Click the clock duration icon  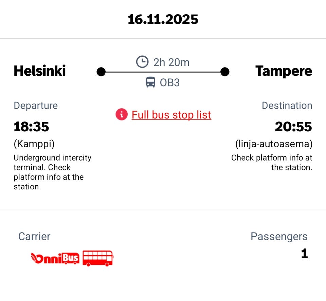pos(142,62)
